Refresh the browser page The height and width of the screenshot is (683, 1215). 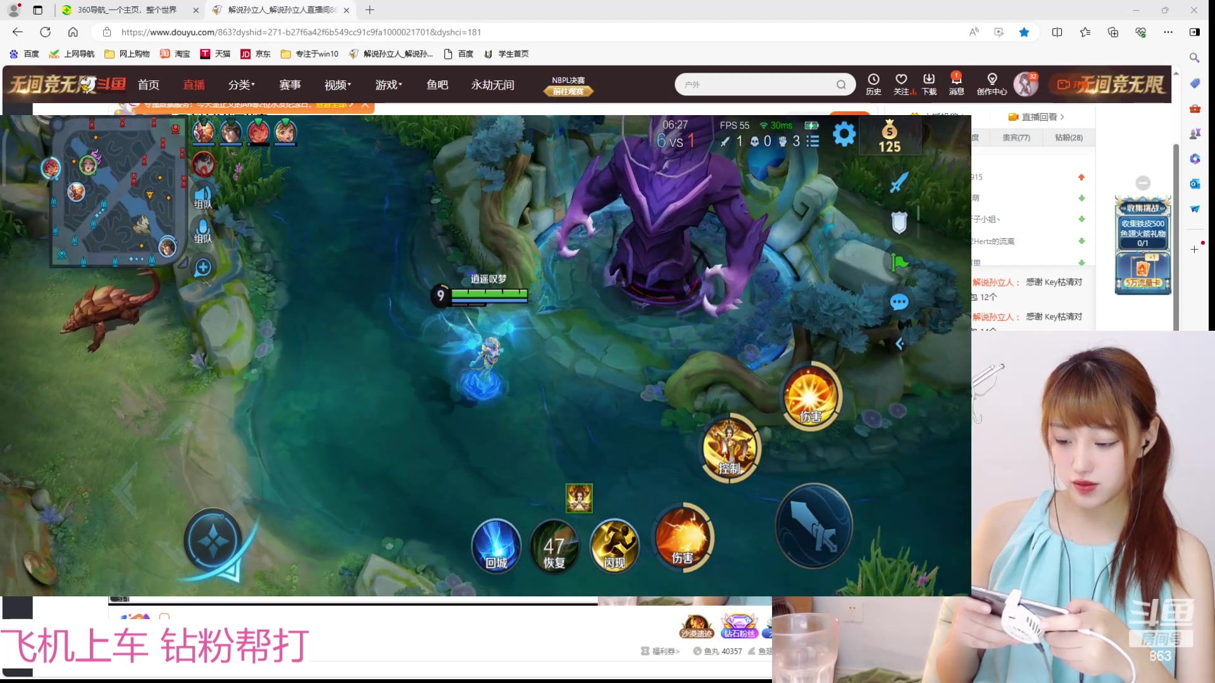click(x=46, y=32)
